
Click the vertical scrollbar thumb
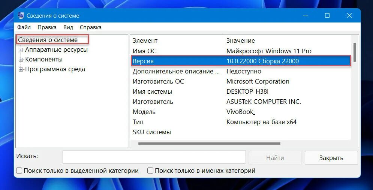(355, 52)
